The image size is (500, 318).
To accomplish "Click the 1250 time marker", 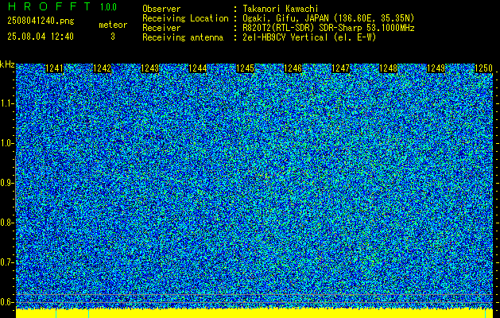I will coord(483,68).
